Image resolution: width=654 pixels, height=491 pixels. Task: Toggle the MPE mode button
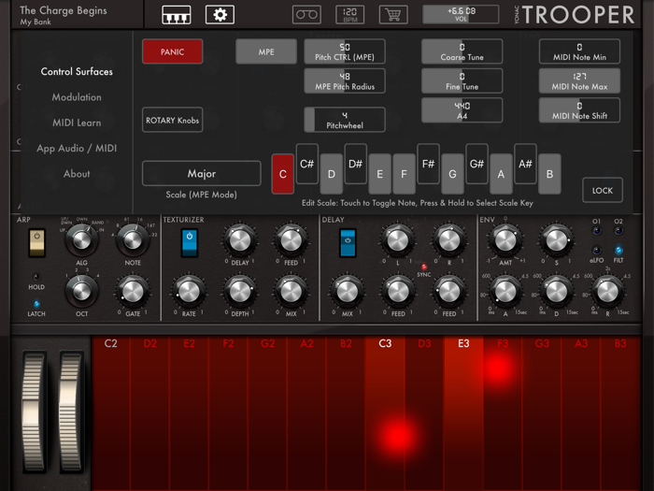point(266,51)
